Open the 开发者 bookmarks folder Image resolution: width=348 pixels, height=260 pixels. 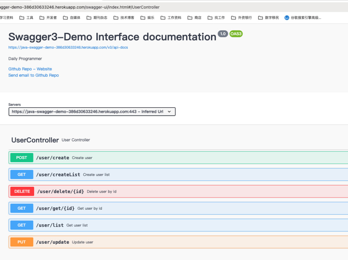pos(48,18)
